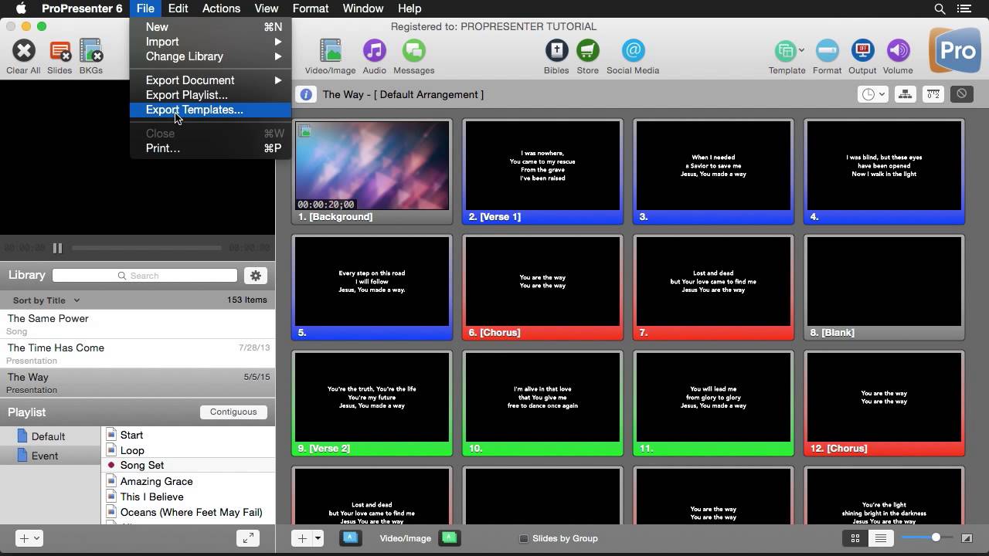Enable Slides by Group checkbox
Viewport: 989px width, 556px height.
tap(524, 538)
